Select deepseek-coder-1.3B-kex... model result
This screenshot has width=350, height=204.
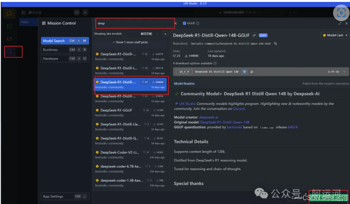point(130,182)
